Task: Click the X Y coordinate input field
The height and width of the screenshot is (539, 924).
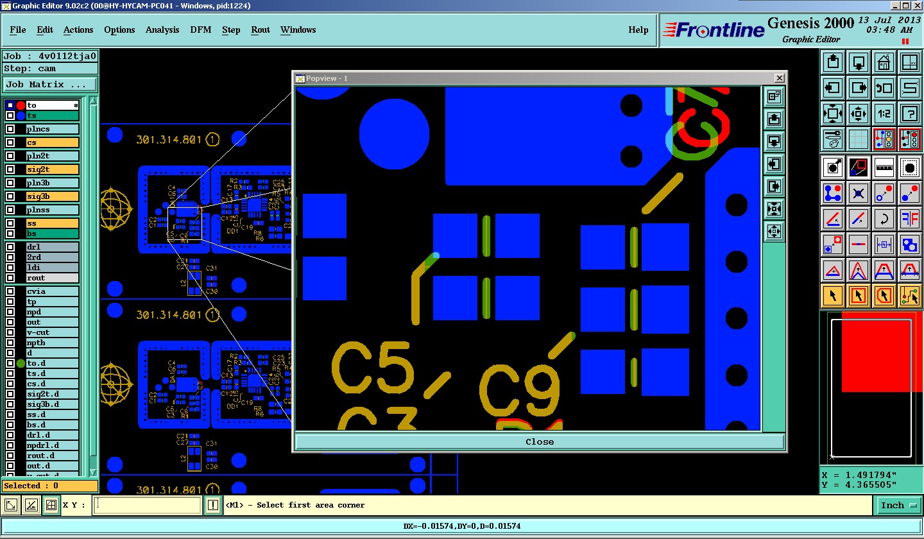Action: pyautogui.click(x=147, y=506)
